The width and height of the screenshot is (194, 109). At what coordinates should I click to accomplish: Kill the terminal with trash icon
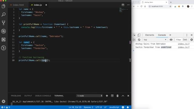(118, 96)
